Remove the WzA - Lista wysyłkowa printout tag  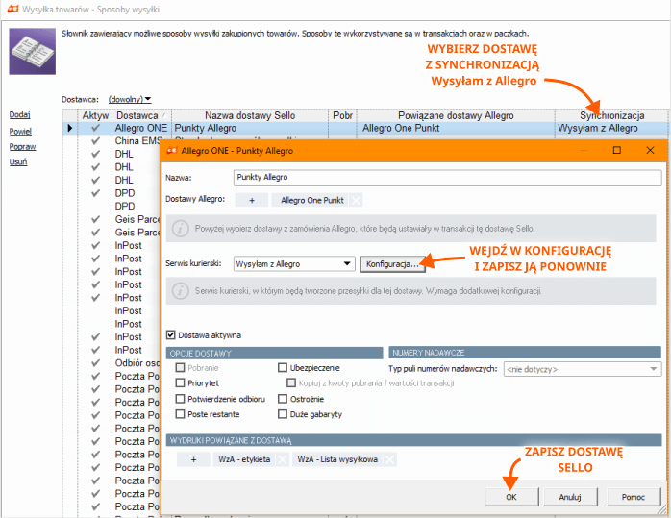coord(389,459)
